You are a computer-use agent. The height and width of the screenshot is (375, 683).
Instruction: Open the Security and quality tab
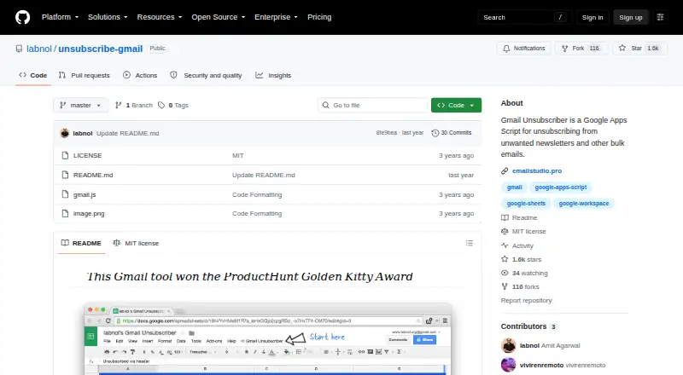(x=206, y=75)
